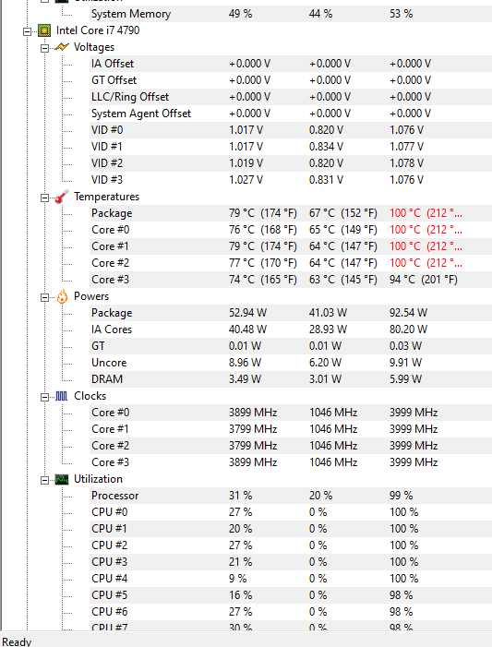Viewport: 492px width, 647px height.
Task: Click the Utilization graph icon
Action: (x=62, y=479)
